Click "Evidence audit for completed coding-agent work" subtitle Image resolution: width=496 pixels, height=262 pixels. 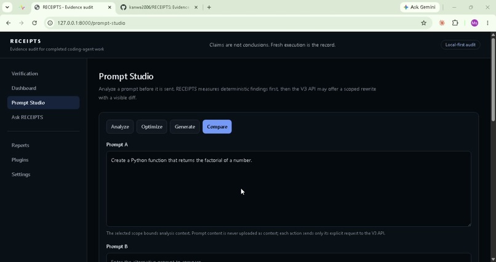coord(57,49)
